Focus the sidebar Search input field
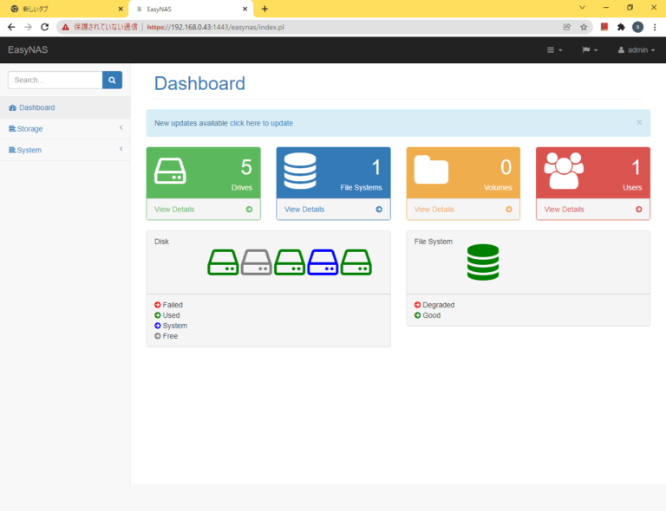 [x=55, y=80]
